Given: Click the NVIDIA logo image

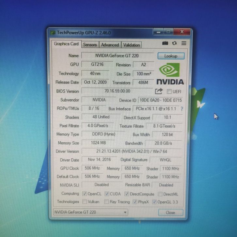Looking at the screenshot, I should click(170, 74).
